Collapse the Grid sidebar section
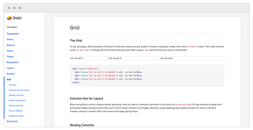Image resolution: width=253 pixels, height=130 pixels. click(9, 80)
